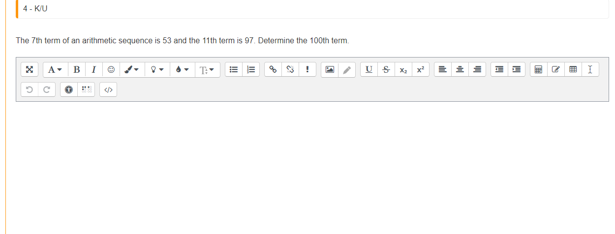Open the lightbulb background color dropdown

tap(157, 70)
